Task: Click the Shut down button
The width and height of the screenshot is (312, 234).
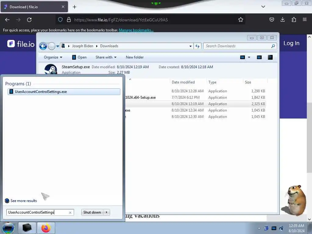Action: tap(92, 212)
